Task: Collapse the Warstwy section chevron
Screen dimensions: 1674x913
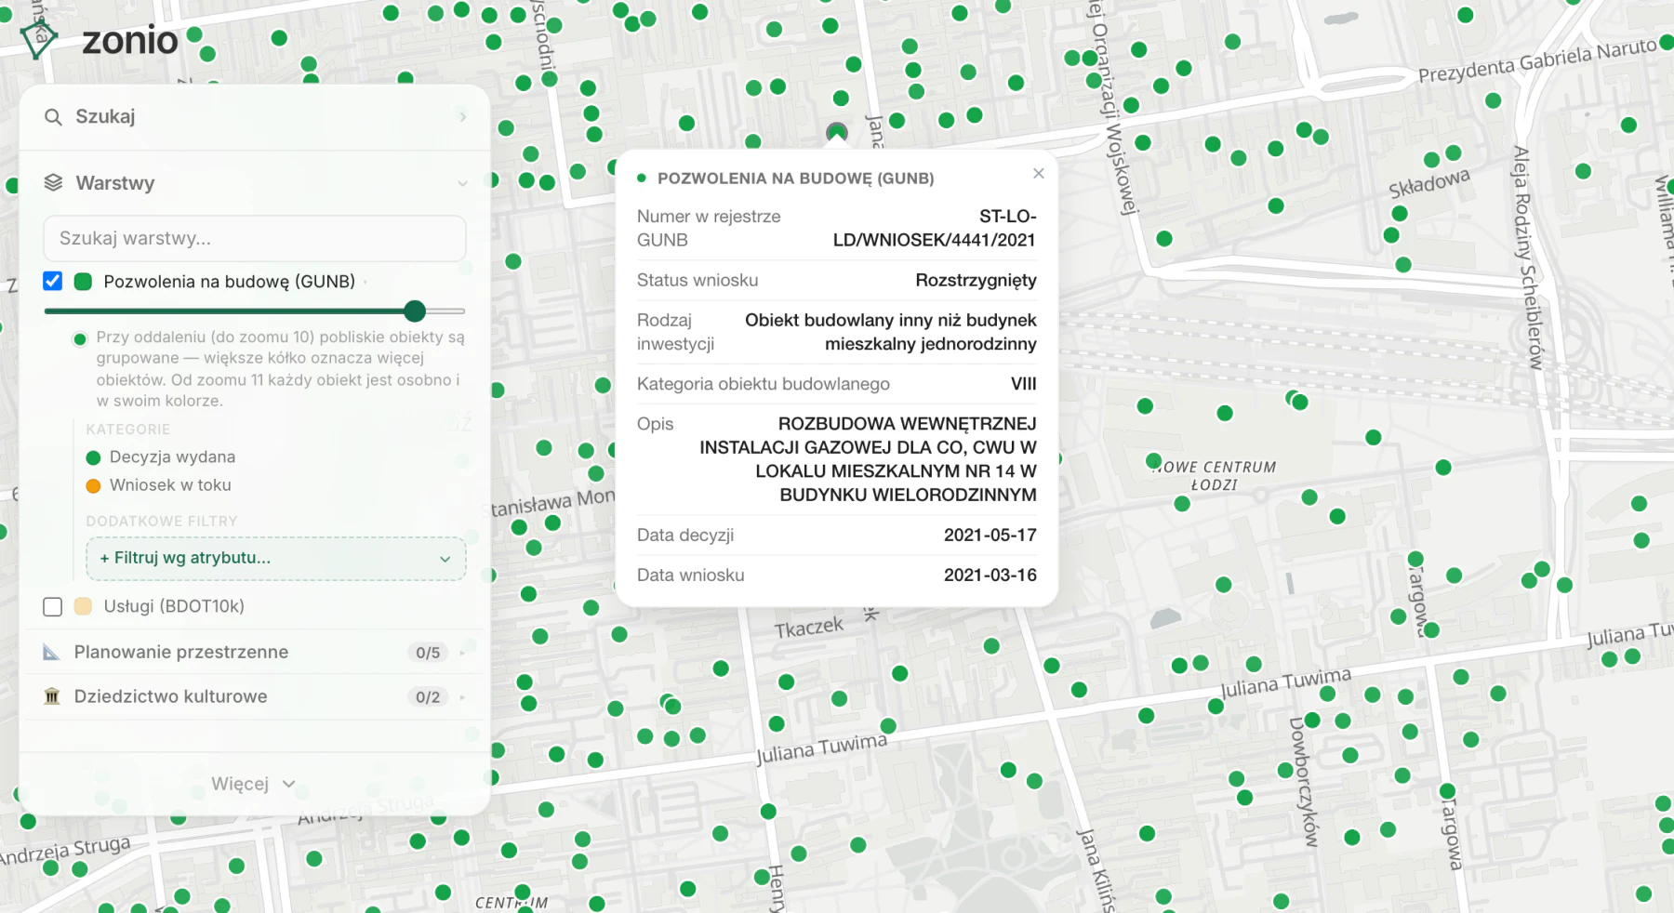Action: click(x=462, y=183)
